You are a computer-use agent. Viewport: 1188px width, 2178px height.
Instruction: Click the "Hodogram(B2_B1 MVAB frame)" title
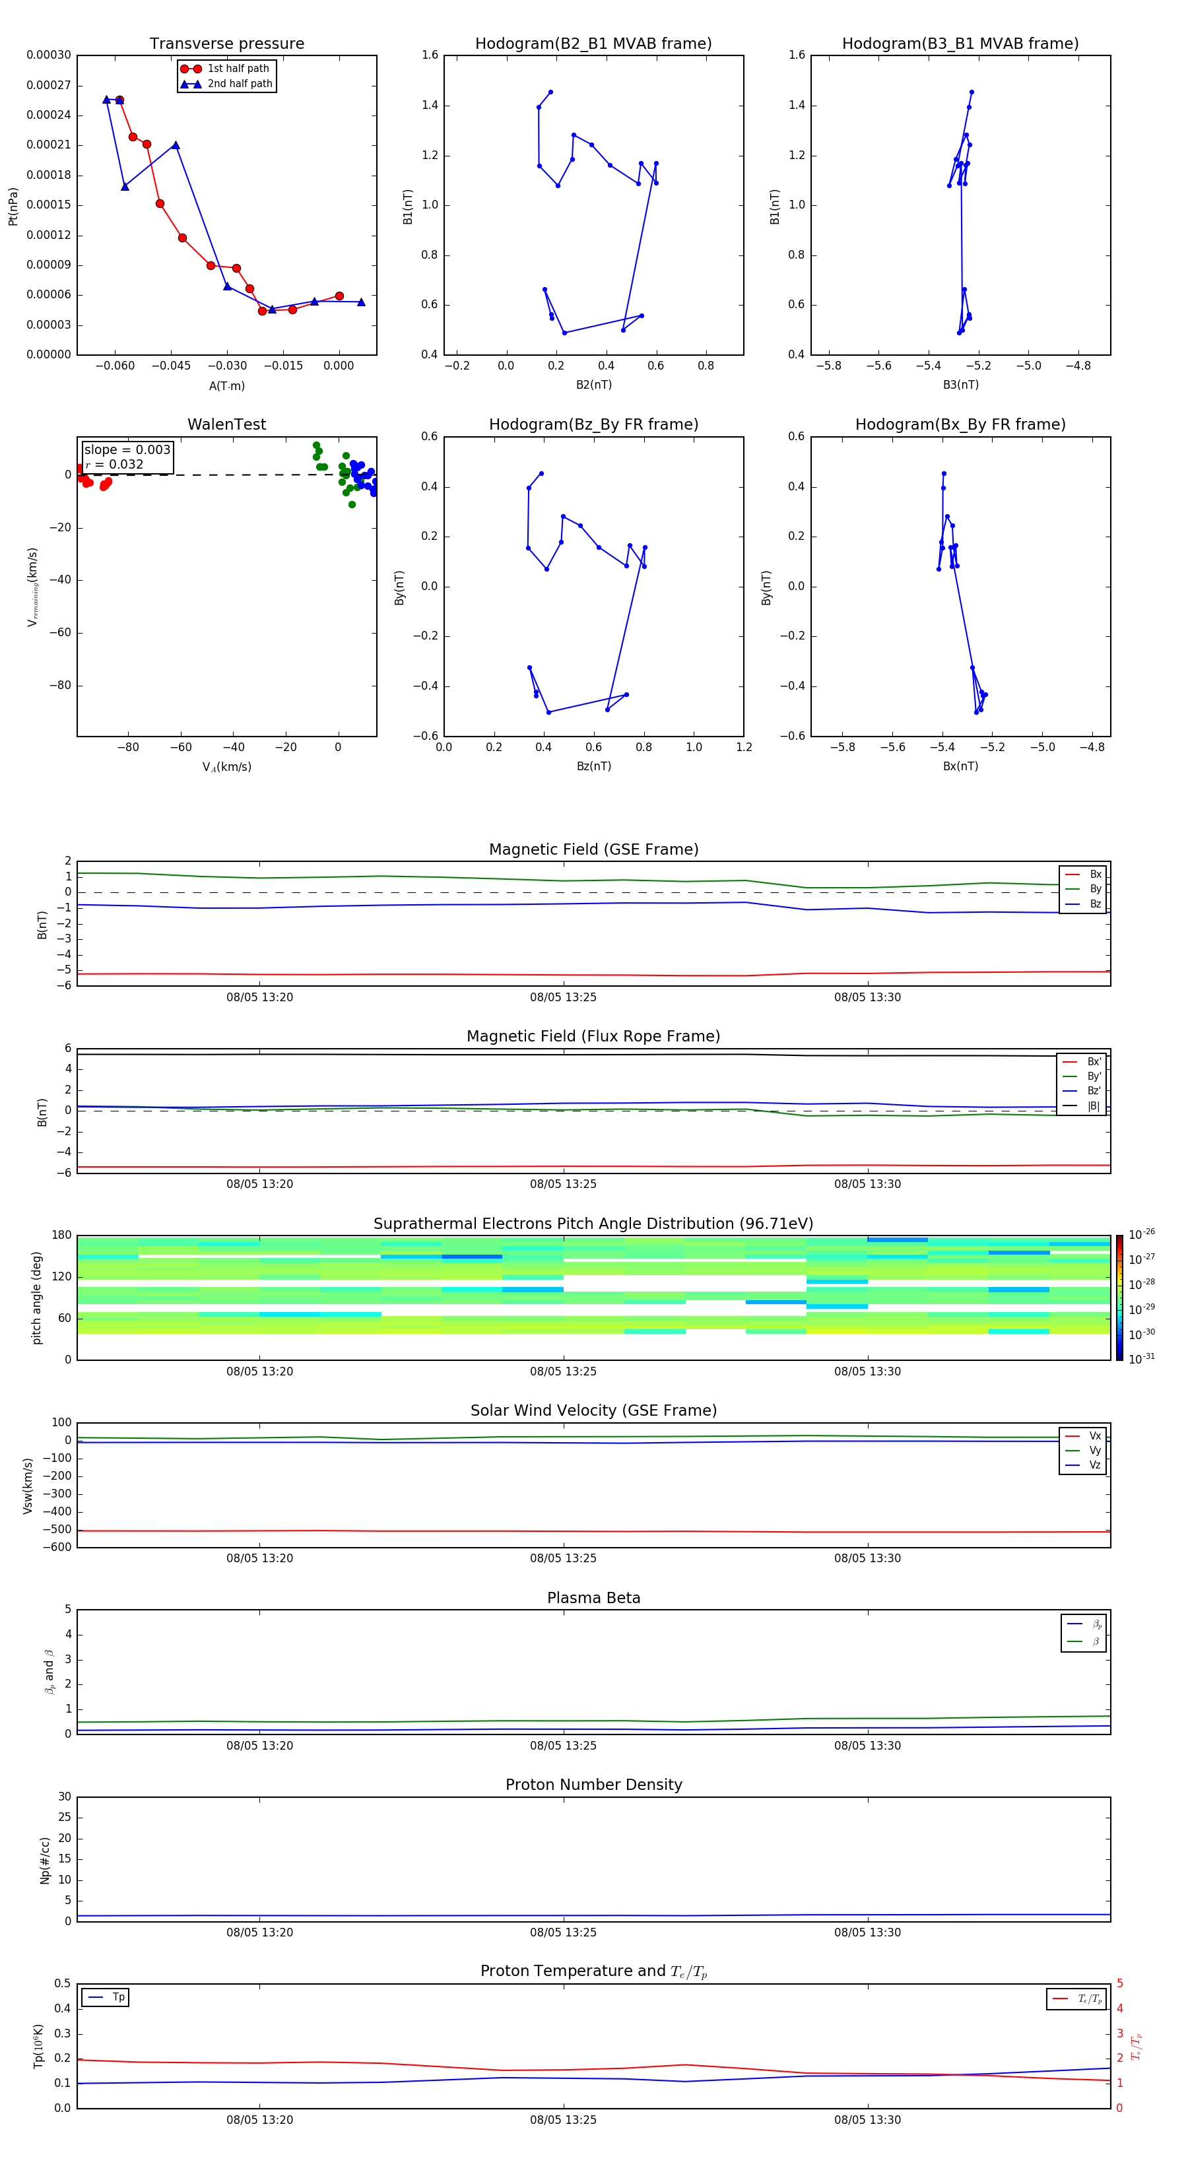click(x=593, y=44)
